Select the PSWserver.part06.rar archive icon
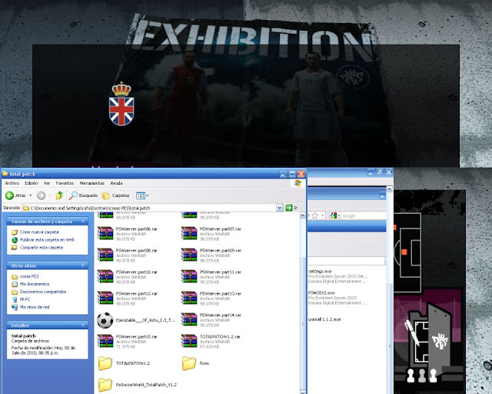492x394 pixels. click(x=105, y=232)
